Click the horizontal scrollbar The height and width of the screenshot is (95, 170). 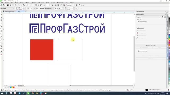[101, 85]
